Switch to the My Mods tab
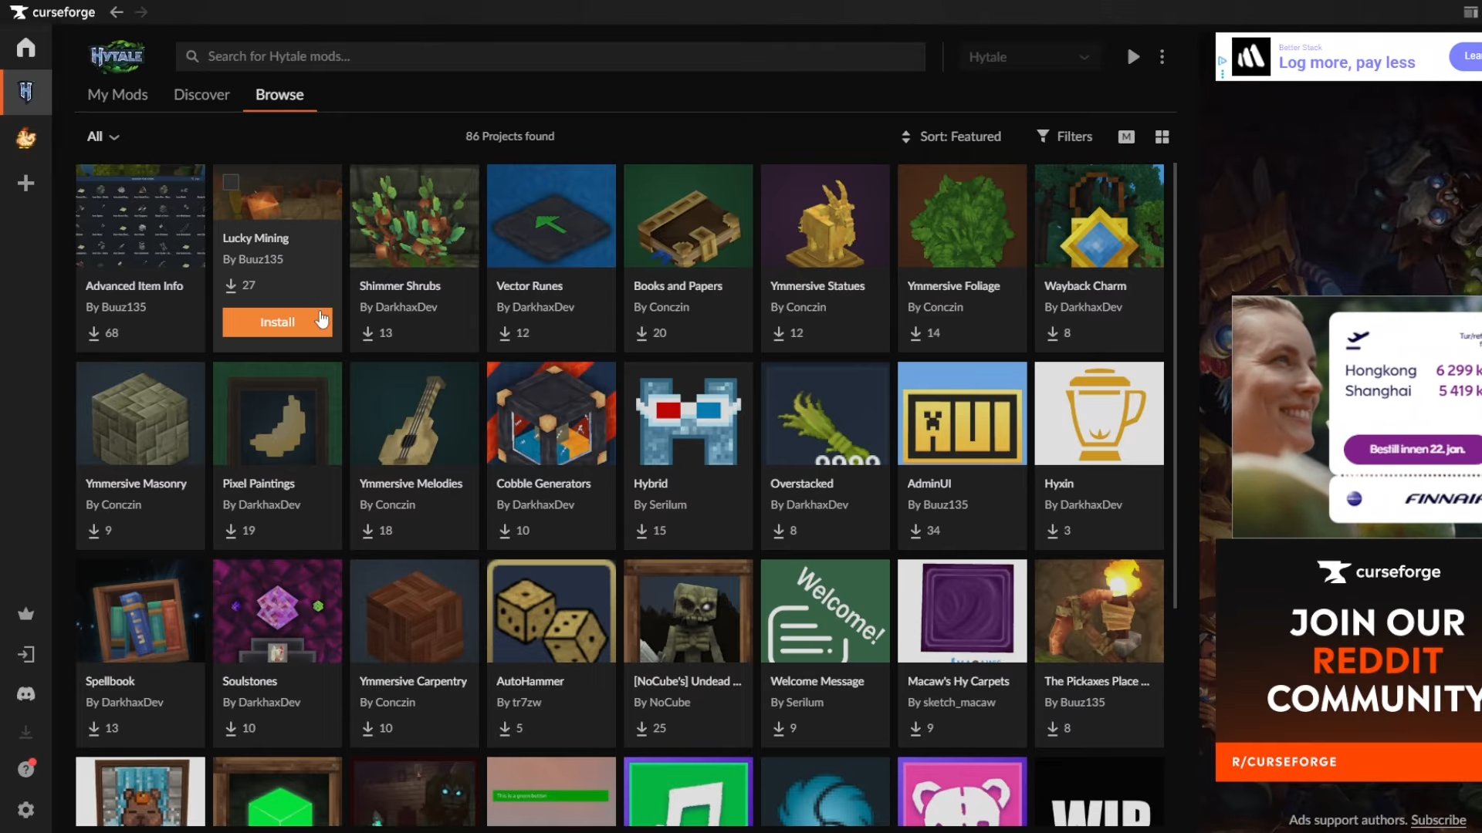This screenshot has height=833, width=1482. 117,95
